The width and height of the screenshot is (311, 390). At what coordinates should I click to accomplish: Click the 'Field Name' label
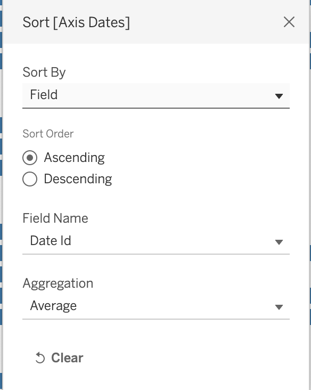55,218
